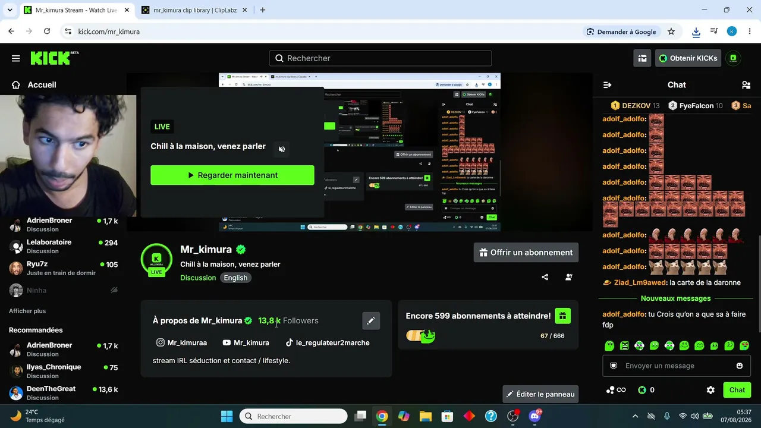Share the Mr_kimura channel
Screen dimensions: 761x428
pyautogui.click(x=545, y=277)
